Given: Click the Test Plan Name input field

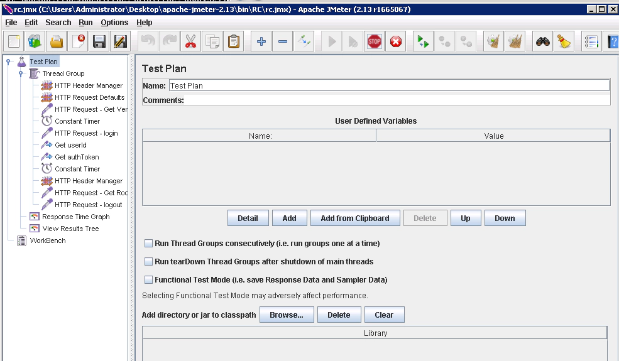Looking at the screenshot, I should click(x=389, y=85).
